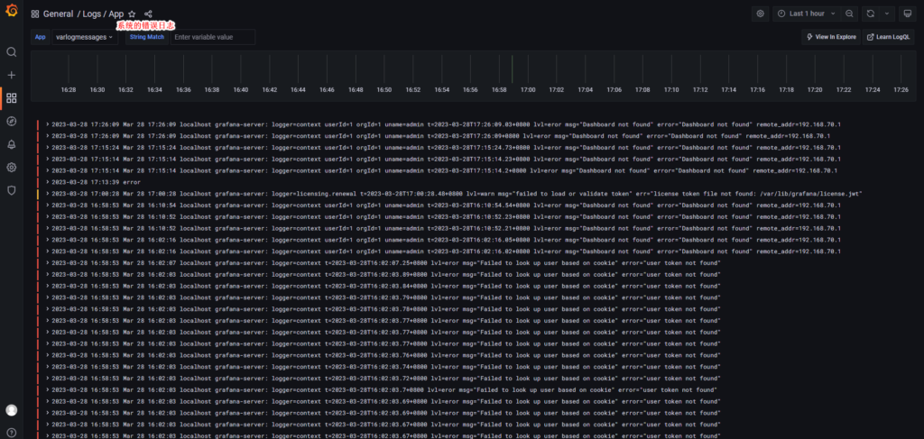Open the Explore compass icon
Screen dimensions: 924x439
[11, 121]
